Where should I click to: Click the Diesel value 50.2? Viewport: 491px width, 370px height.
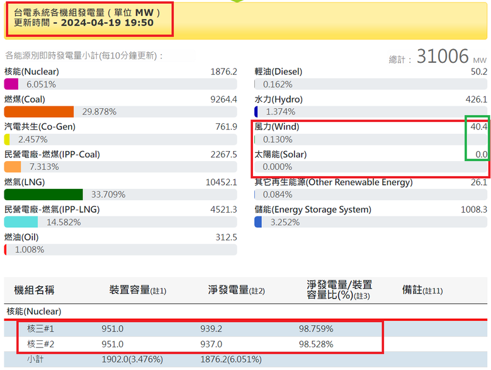479,72
